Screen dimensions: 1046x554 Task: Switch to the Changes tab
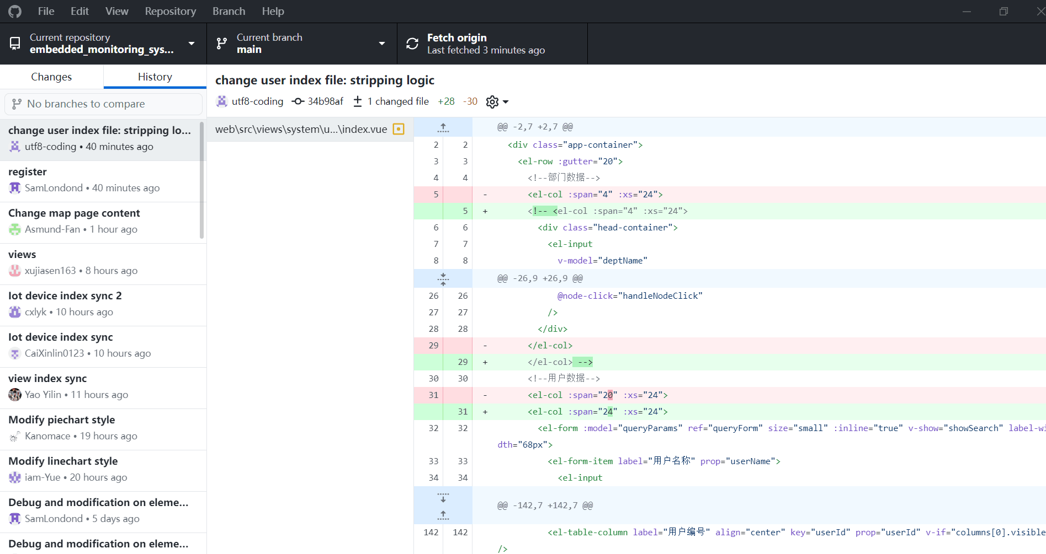[x=51, y=77]
